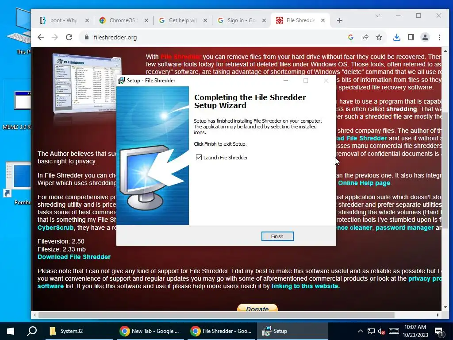Click Finish in the Setup wizard
Image resolution: width=453 pixels, height=340 pixels.
point(277,236)
